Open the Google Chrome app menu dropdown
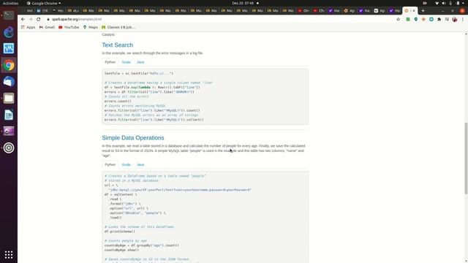The width and height of the screenshot is (468, 263). tap(44, 3)
